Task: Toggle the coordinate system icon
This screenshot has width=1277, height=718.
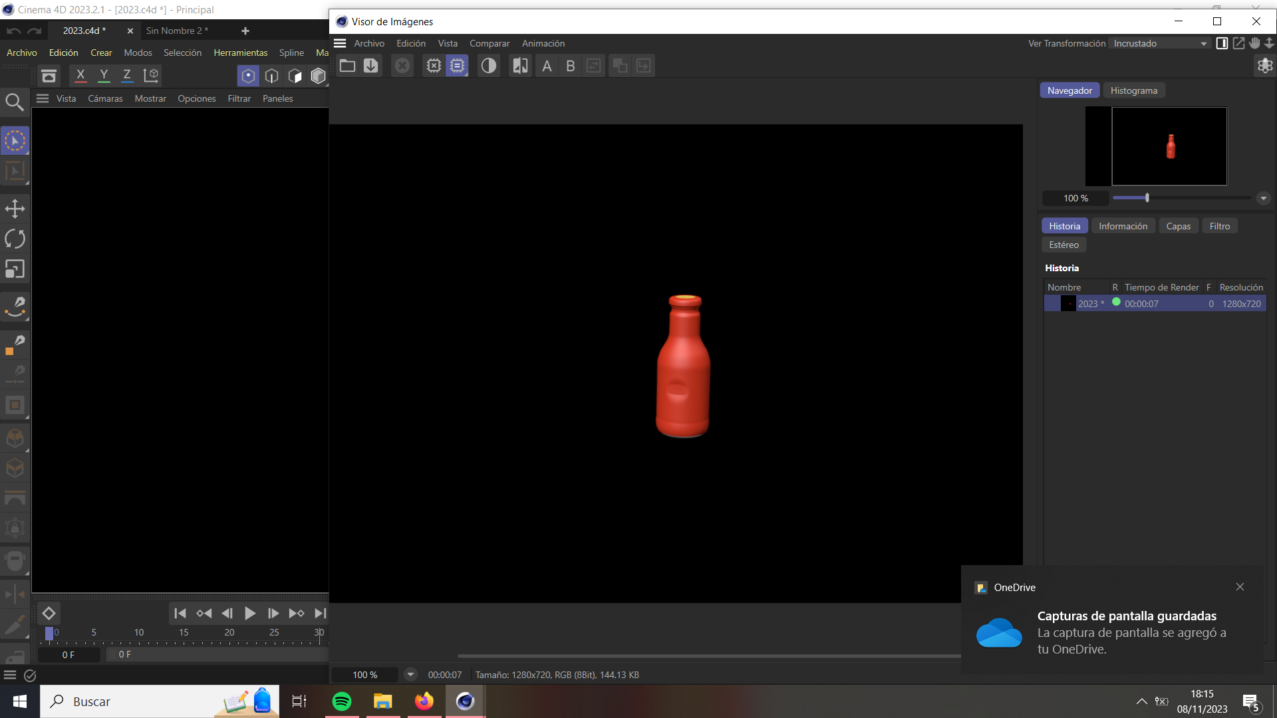Action: (x=151, y=75)
